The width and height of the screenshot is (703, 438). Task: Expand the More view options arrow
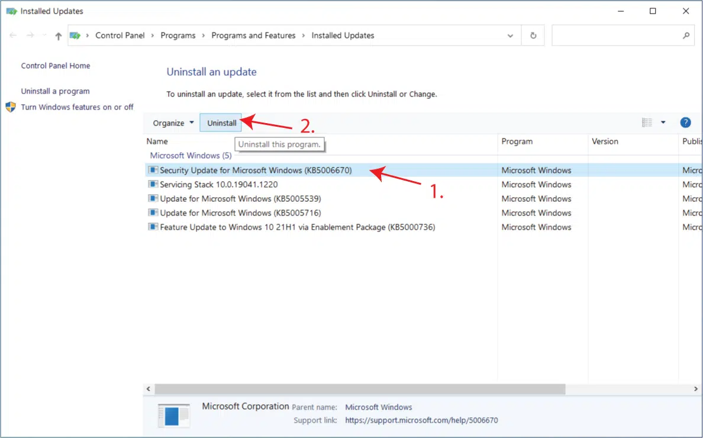(x=663, y=123)
